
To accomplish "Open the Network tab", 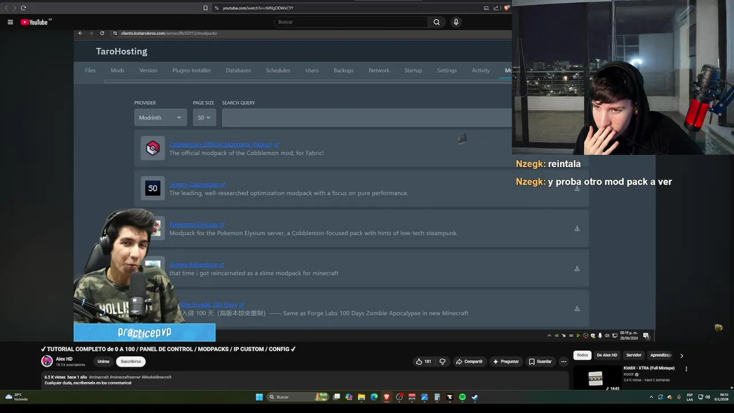I will click(379, 71).
